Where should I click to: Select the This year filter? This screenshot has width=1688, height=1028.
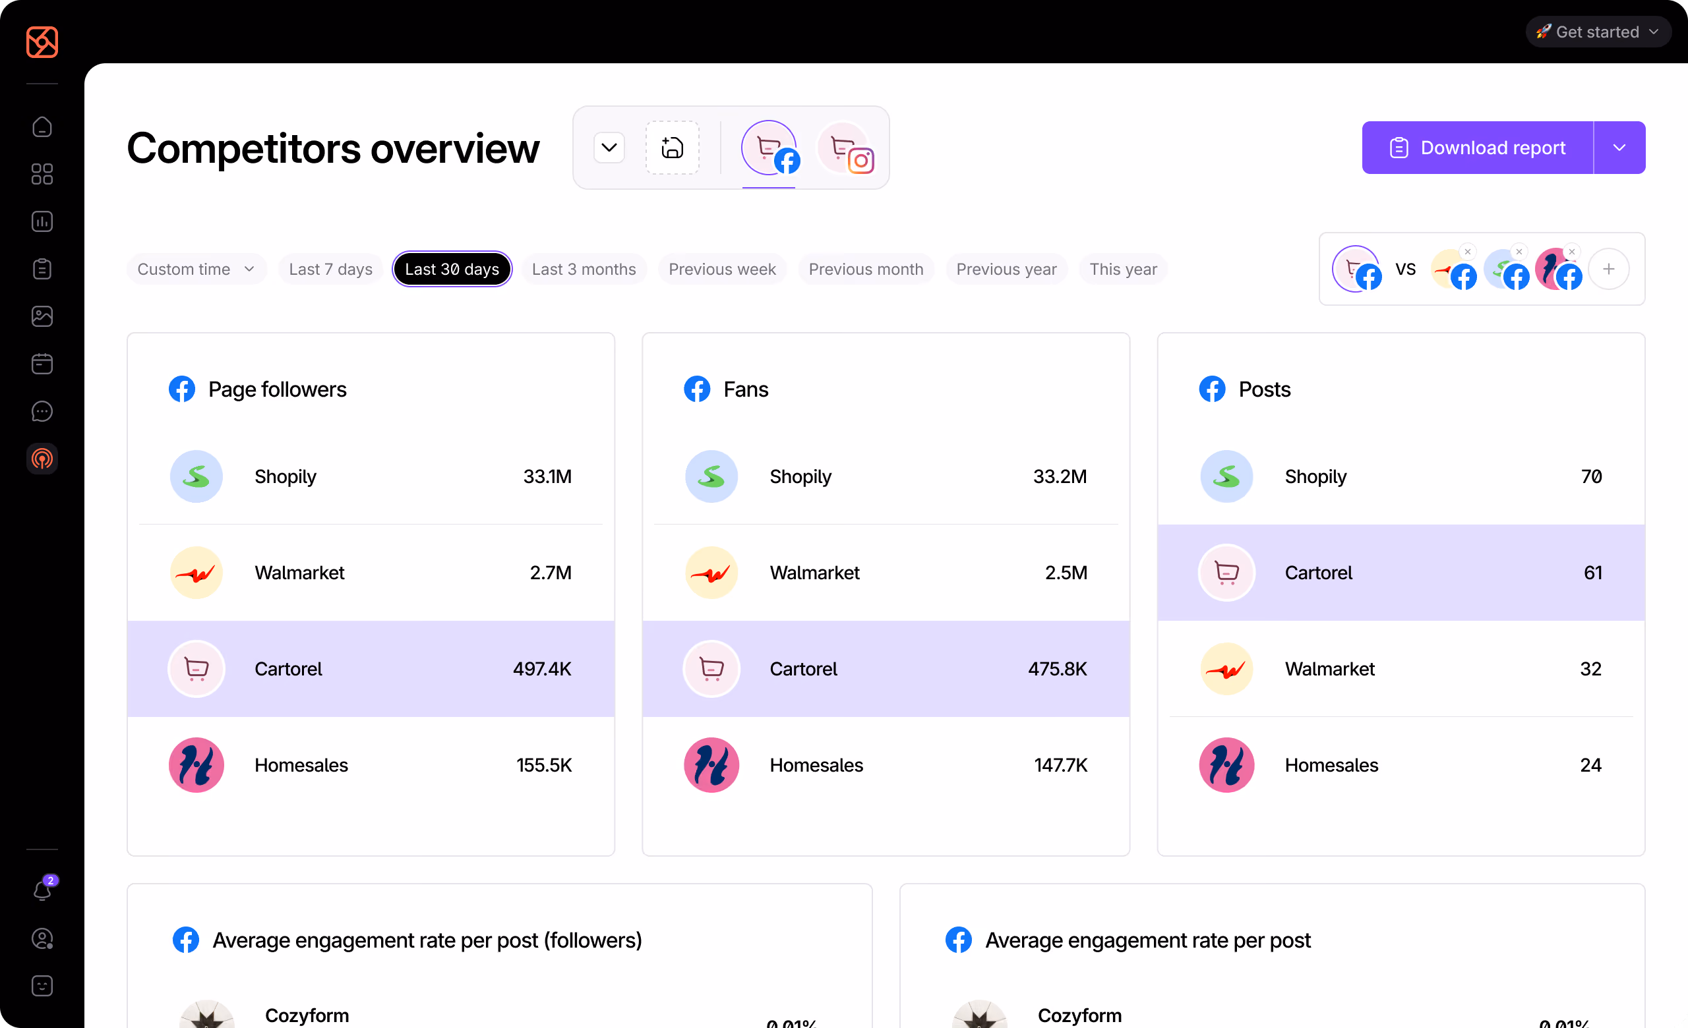click(1124, 269)
